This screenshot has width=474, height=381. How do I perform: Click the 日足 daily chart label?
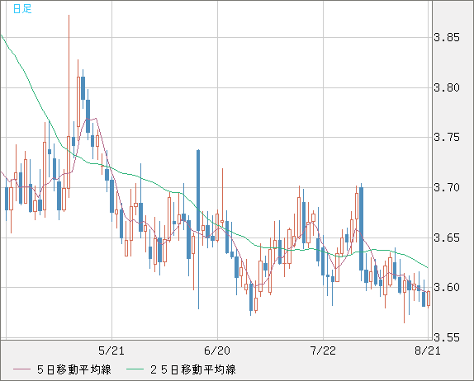22,8
